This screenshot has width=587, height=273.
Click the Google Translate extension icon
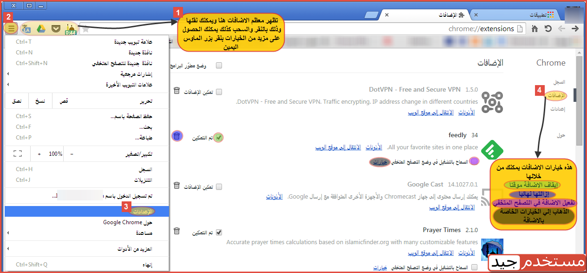(26, 29)
